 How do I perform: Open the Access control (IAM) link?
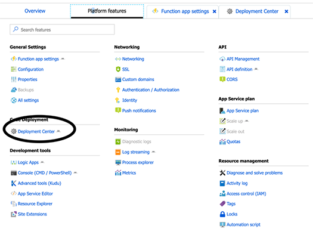click(x=246, y=194)
